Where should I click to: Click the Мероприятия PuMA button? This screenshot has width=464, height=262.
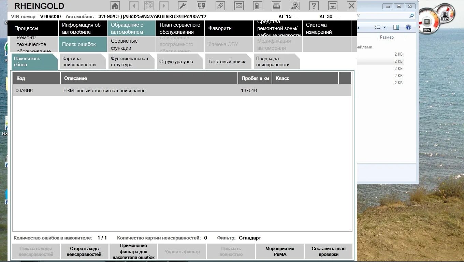[x=280, y=251]
